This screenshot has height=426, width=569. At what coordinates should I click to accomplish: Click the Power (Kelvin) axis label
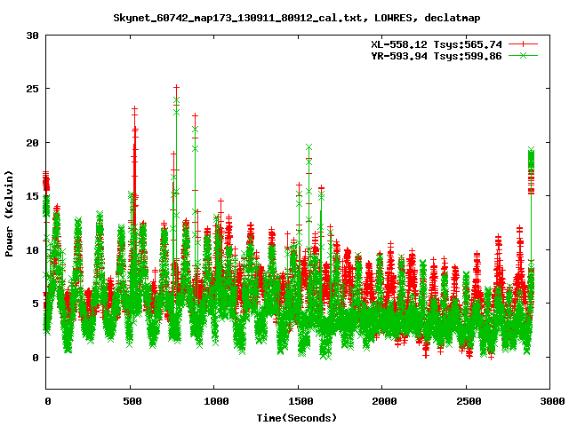point(9,214)
